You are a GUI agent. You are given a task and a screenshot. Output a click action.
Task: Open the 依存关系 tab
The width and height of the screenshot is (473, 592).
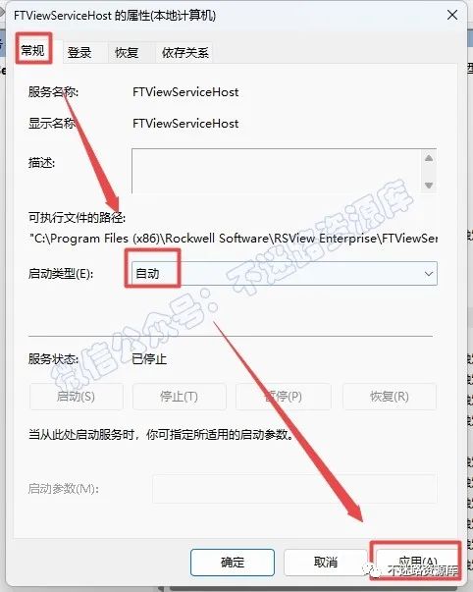[x=184, y=52]
